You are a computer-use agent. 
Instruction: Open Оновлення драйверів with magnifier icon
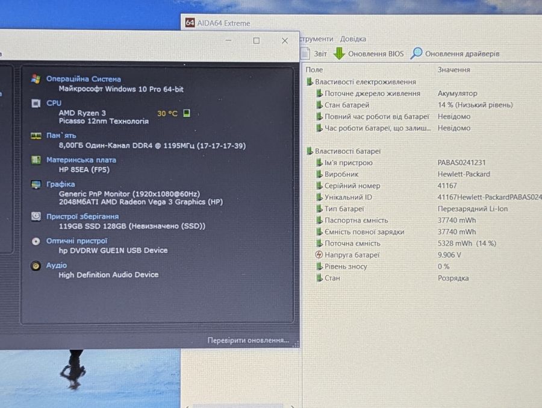417,53
